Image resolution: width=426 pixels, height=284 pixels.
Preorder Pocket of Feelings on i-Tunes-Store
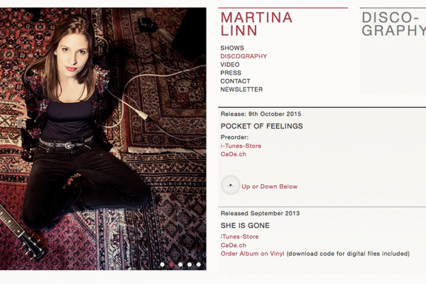point(241,146)
